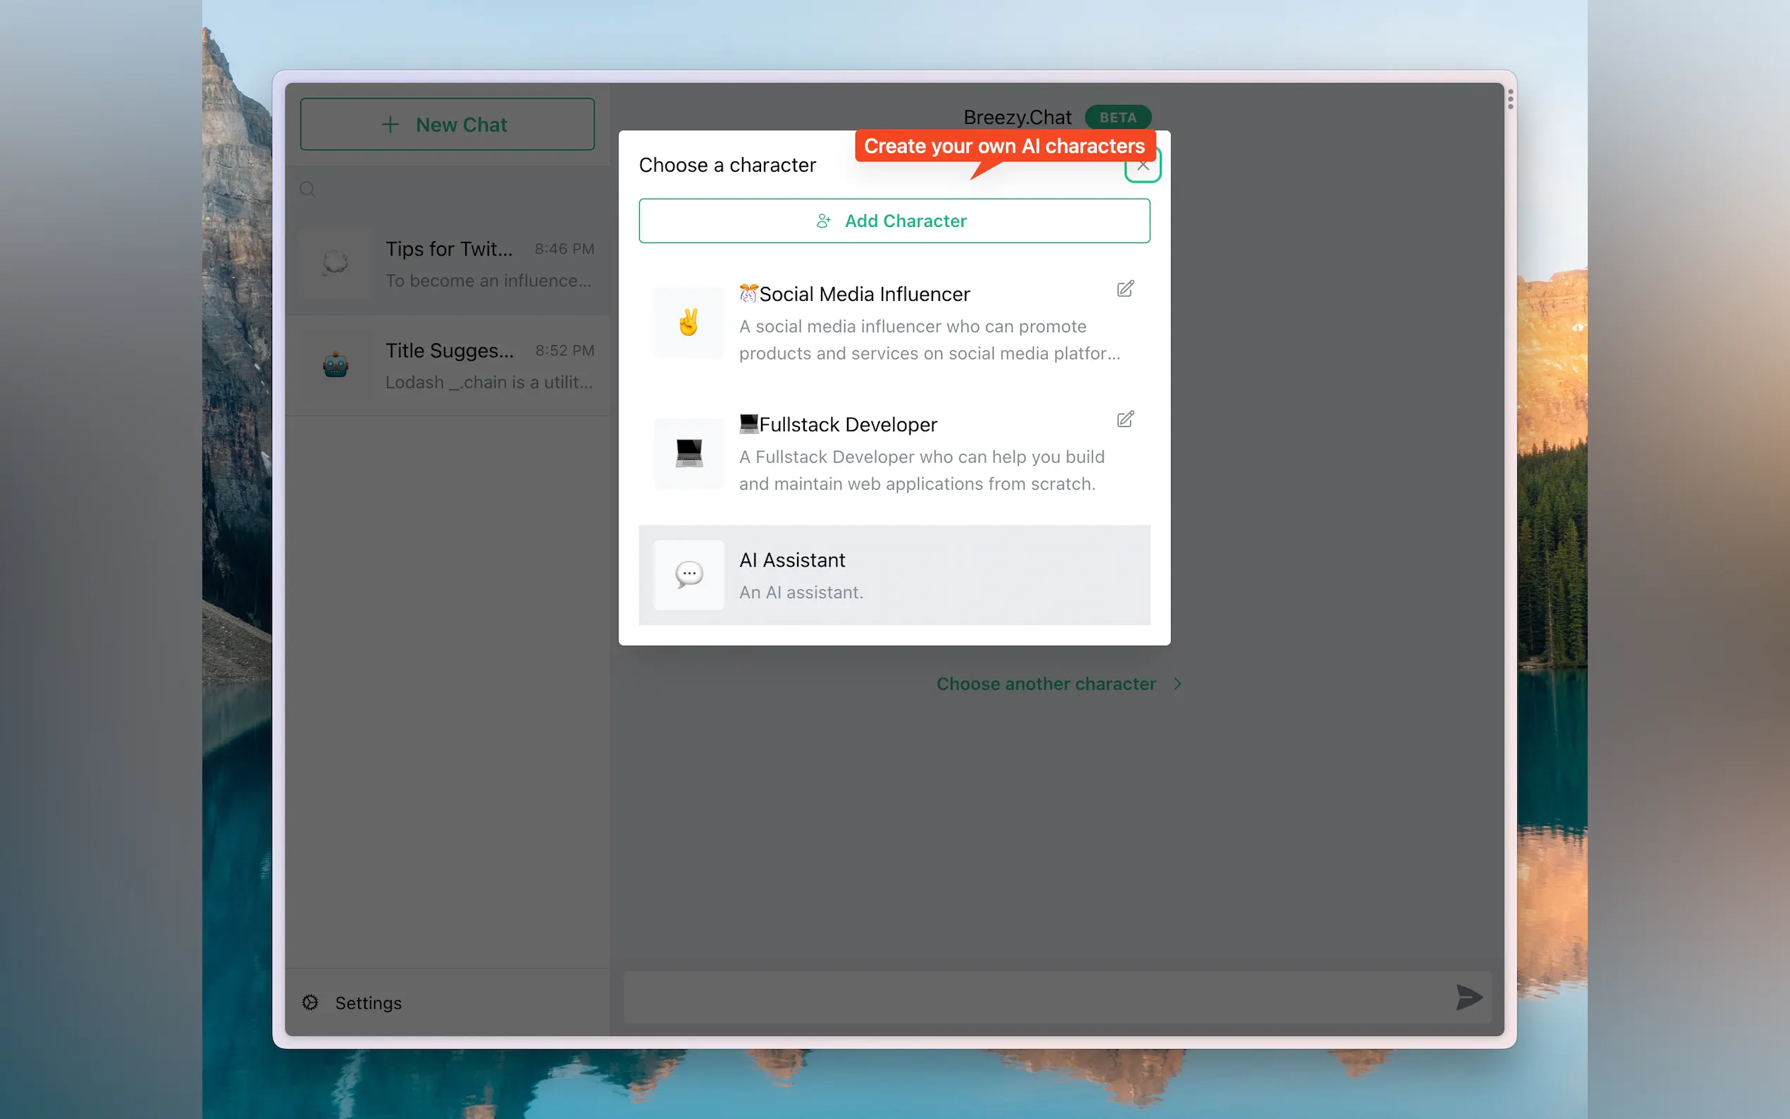Click the edit icon for Fullstack Developer
This screenshot has height=1119, width=1790.
1125,420
